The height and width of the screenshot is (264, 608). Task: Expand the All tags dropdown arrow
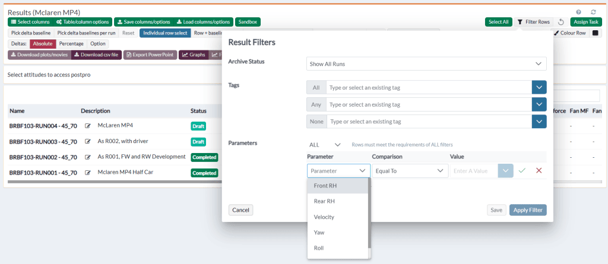(x=539, y=88)
